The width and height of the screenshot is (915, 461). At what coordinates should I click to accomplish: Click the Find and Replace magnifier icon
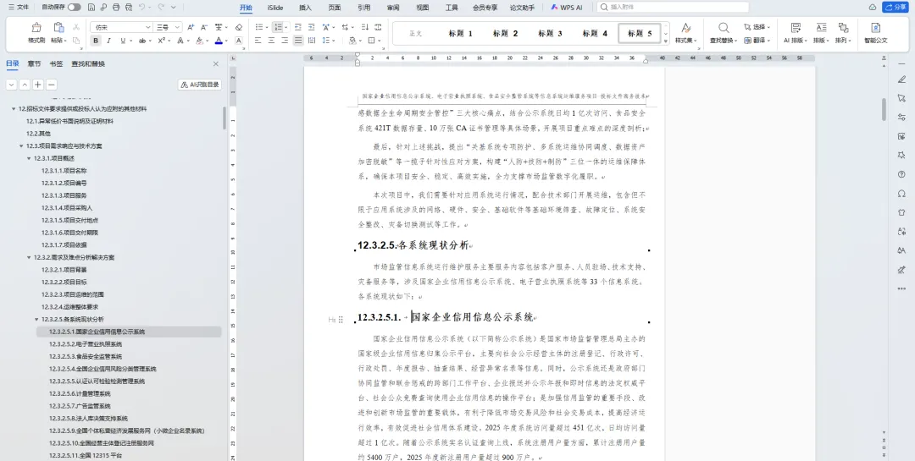724,27
